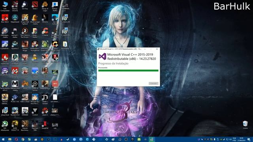Launch the Resident Evil 2 shortcut
Image resolution: width=253 pixels, height=142 pixels.
coord(15,112)
